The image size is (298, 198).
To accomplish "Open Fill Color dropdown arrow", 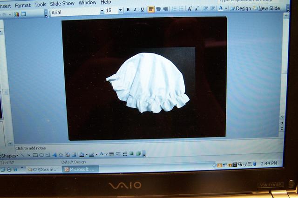I will [x=87, y=155].
